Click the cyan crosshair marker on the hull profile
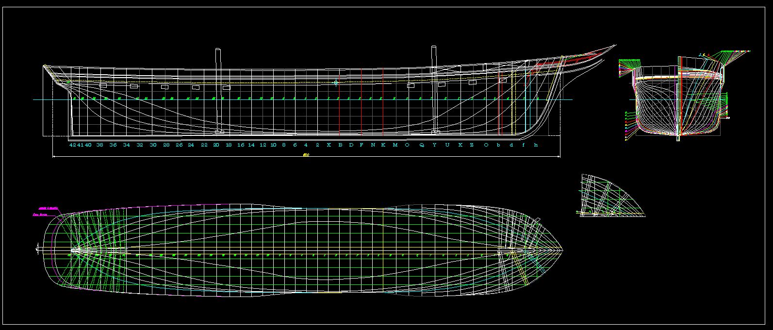Viewport: 773px width, 330px height. [x=335, y=83]
